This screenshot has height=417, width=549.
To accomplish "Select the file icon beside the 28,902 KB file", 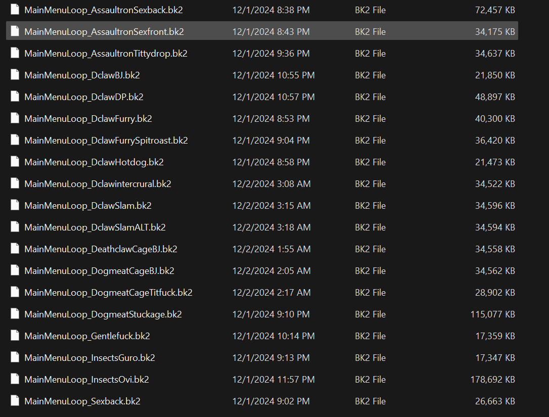I will point(15,292).
